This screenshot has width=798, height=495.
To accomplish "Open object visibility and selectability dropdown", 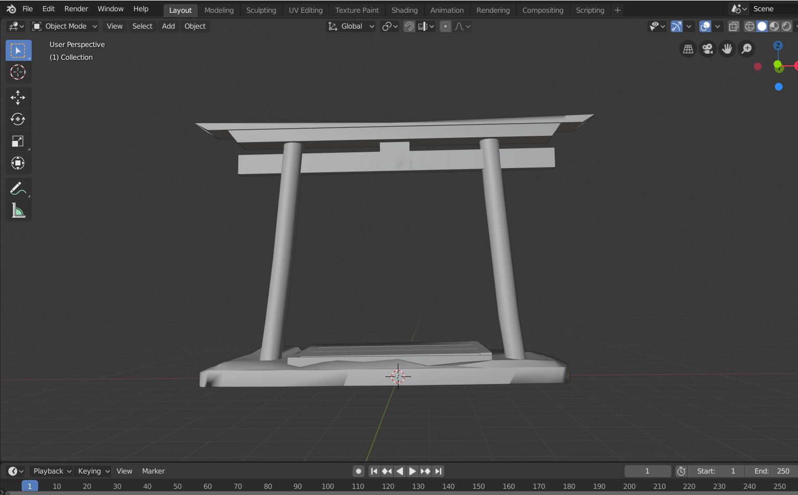I will coord(656,26).
